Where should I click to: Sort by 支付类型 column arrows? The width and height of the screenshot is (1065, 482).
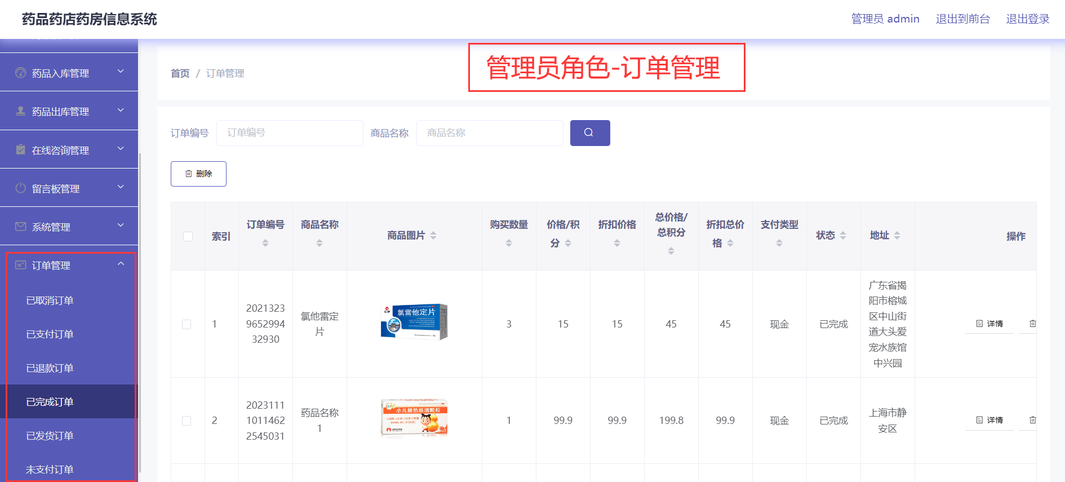pos(779,243)
